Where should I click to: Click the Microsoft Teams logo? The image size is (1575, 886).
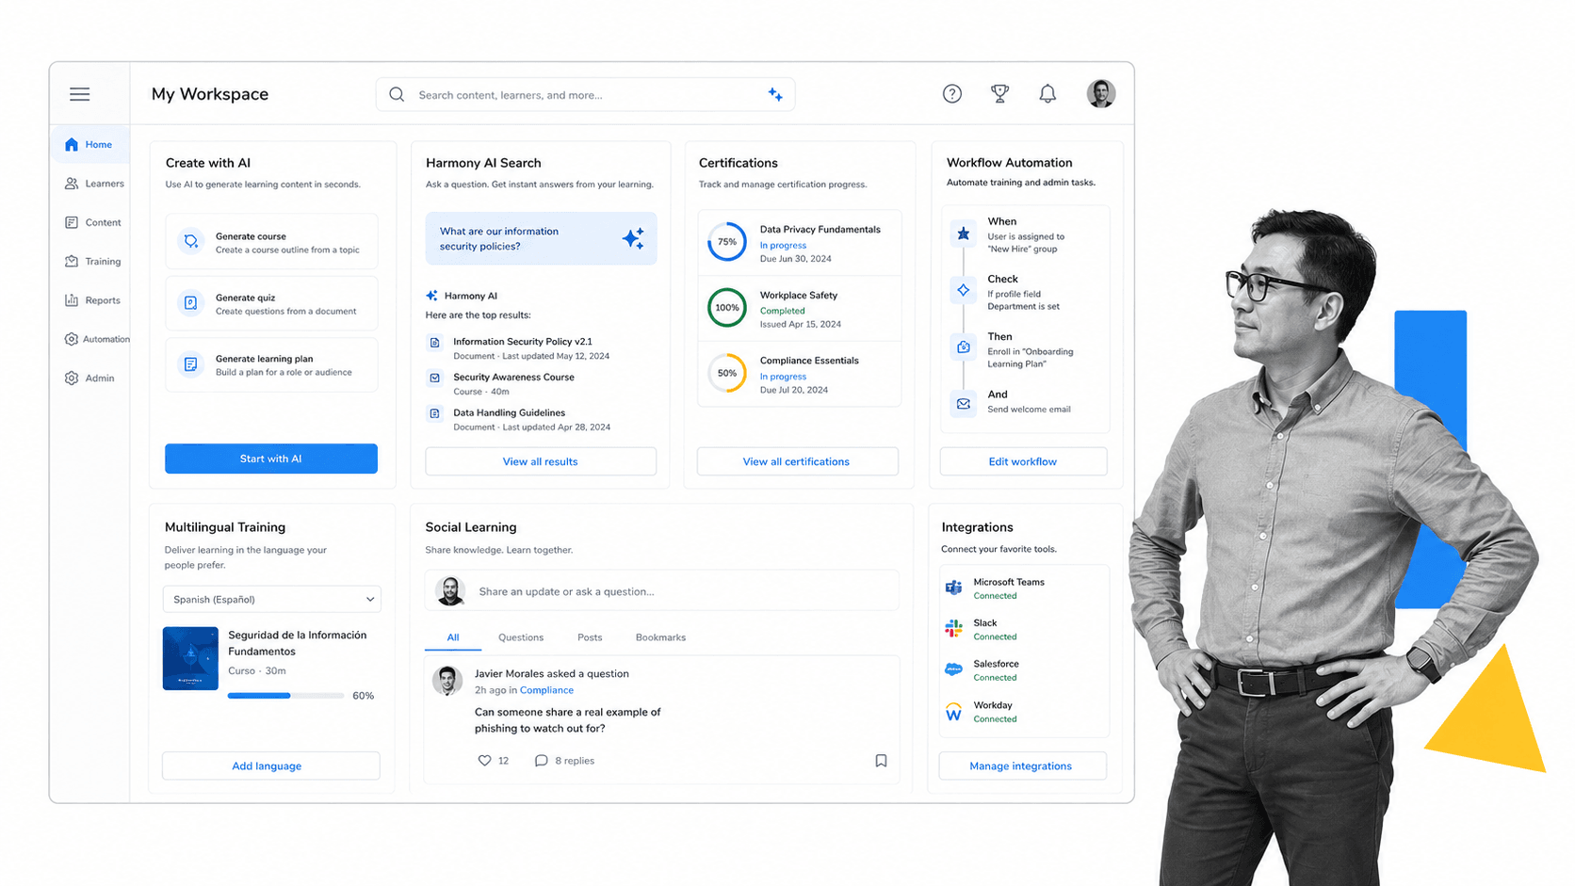tap(954, 588)
